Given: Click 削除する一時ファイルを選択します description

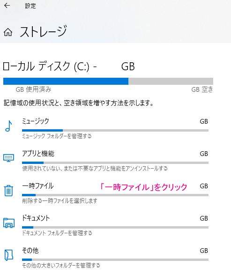Looking at the screenshot, I should (x=60, y=201).
